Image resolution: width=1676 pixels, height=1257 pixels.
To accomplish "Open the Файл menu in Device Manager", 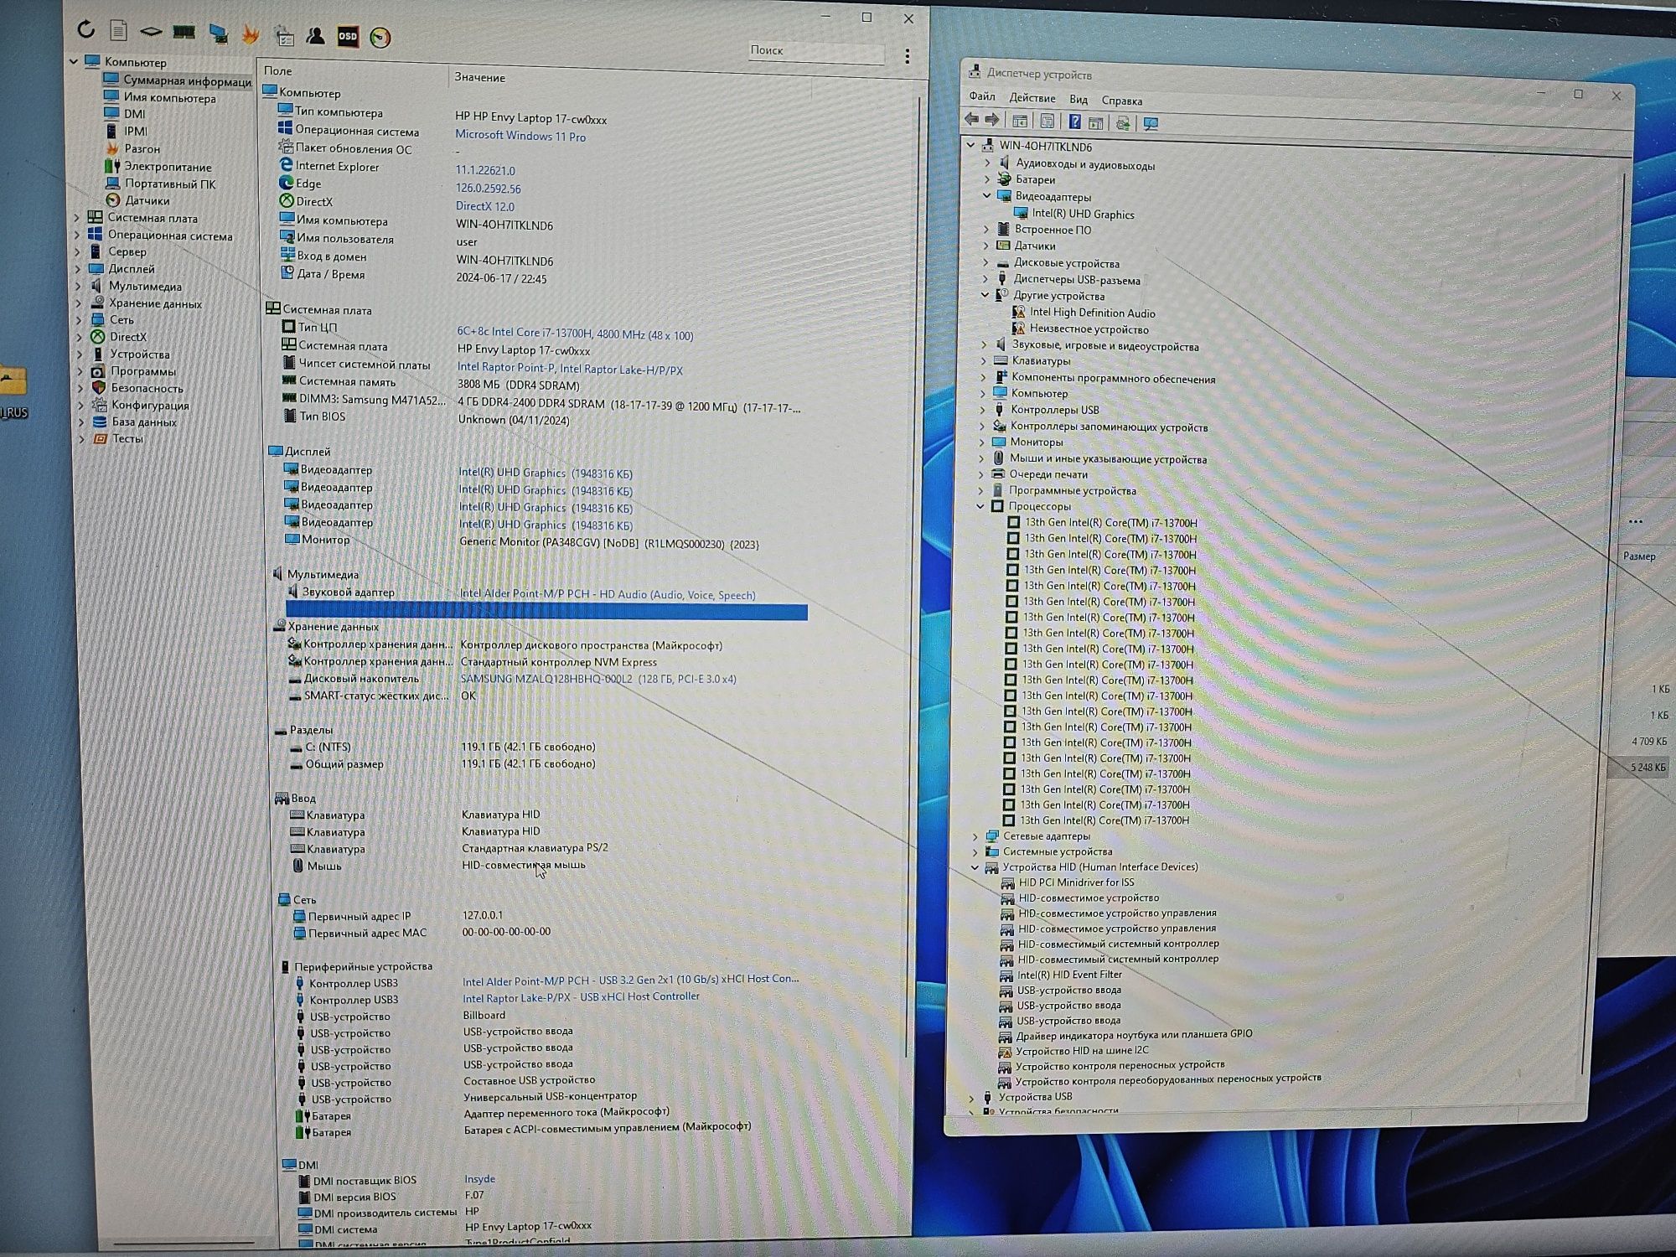I will [x=982, y=97].
